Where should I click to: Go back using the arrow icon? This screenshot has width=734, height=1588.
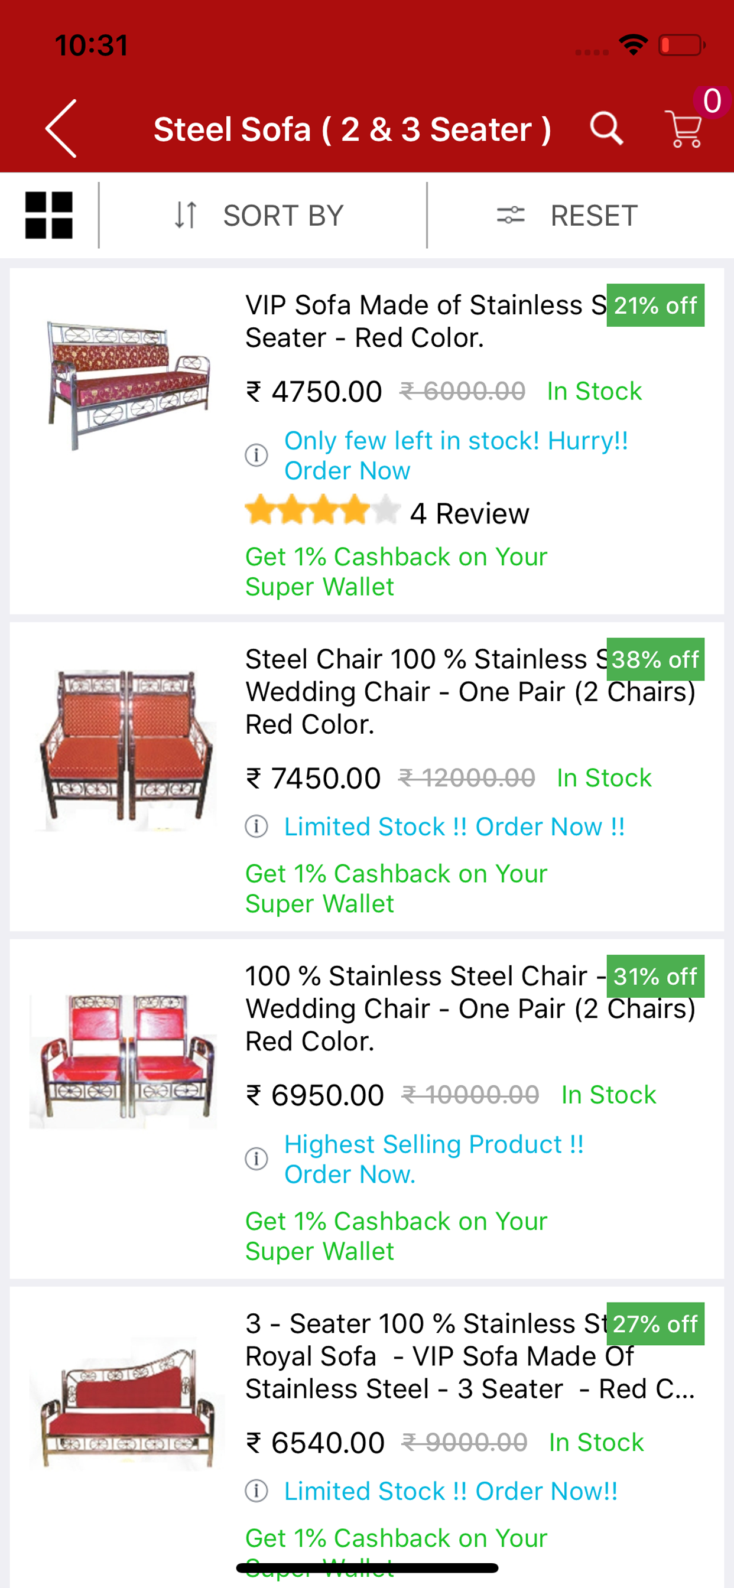tap(61, 128)
